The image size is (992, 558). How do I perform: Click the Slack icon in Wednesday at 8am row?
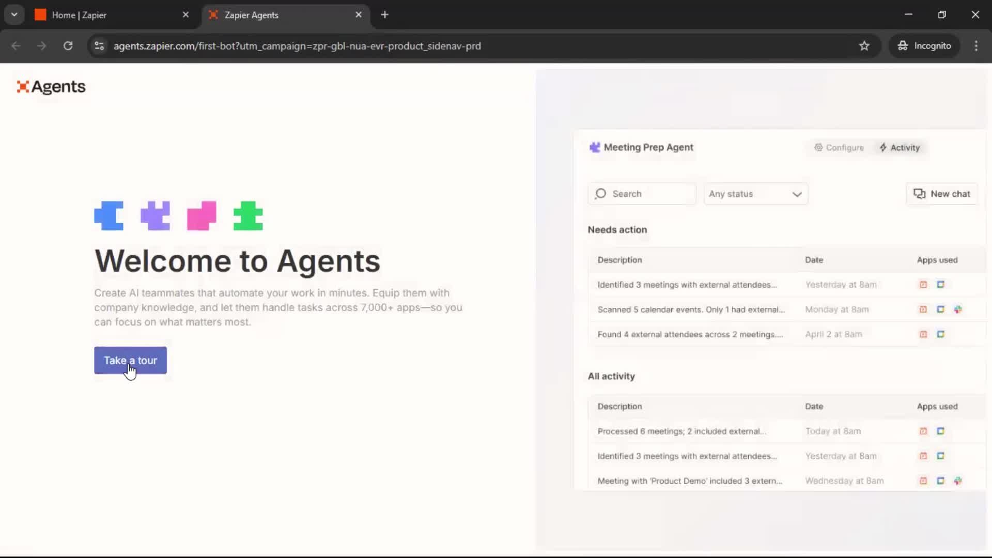[958, 481]
